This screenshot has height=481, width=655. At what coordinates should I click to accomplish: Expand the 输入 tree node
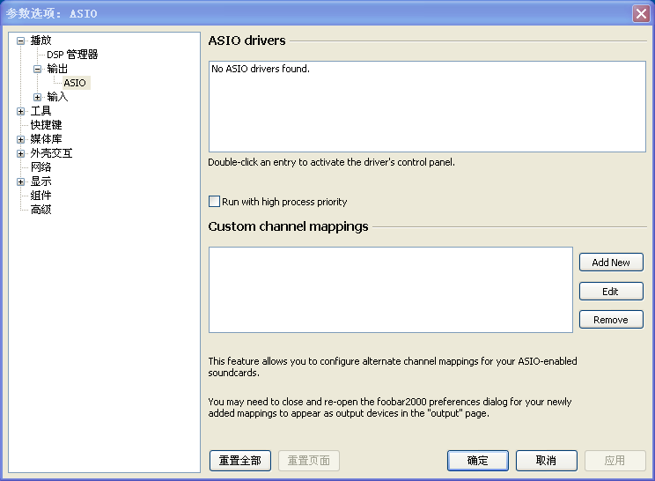pos(38,97)
